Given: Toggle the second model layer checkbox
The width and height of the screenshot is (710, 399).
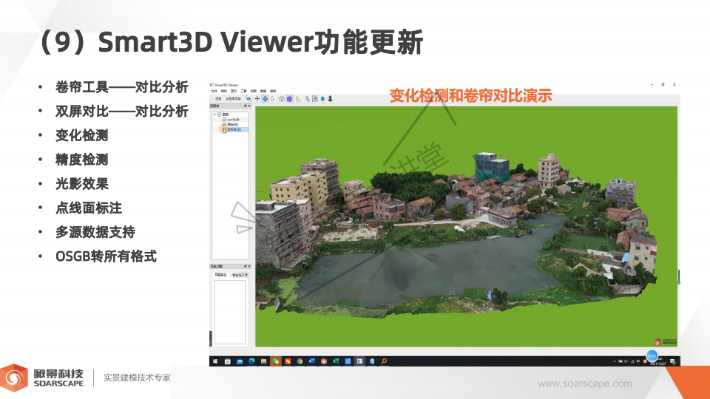Looking at the screenshot, I should pos(224,124).
